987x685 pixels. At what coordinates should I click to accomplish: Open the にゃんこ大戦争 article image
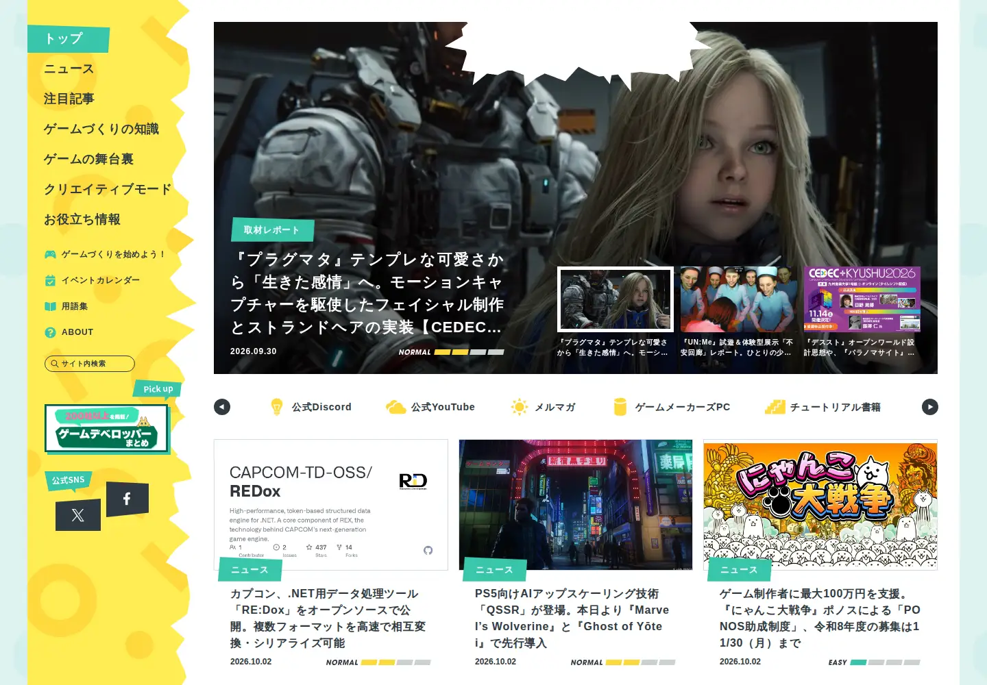pos(820,505)
